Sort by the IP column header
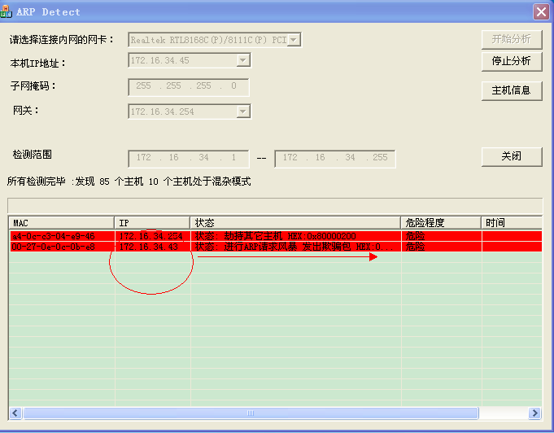 click(x=152, y=223)
